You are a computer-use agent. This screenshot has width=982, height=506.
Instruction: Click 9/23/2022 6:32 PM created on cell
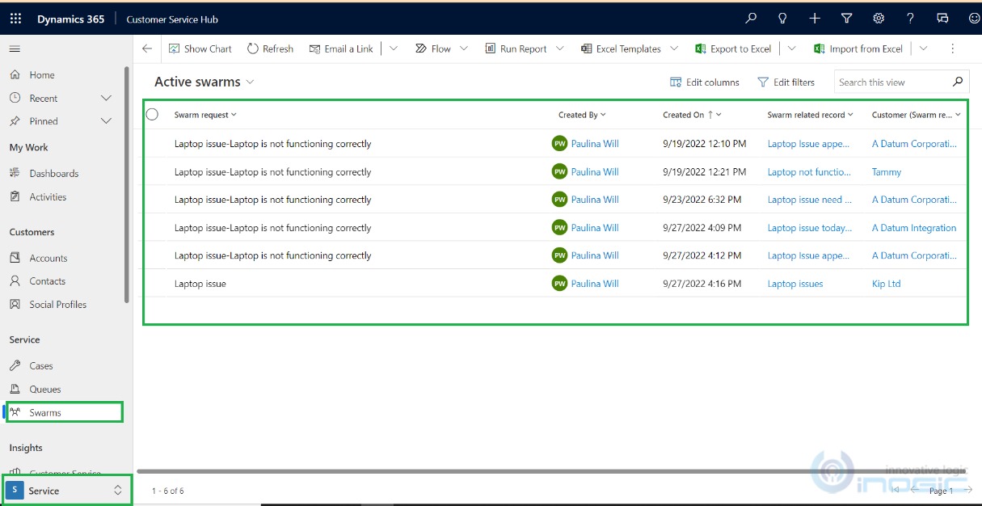[x=704, y=200]
